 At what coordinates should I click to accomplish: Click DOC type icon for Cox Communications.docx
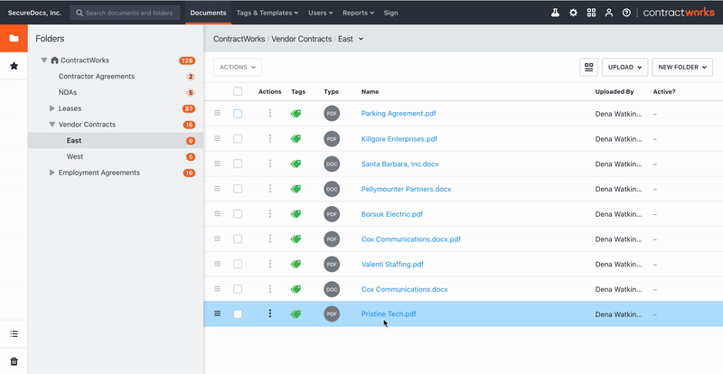[332, 289]
